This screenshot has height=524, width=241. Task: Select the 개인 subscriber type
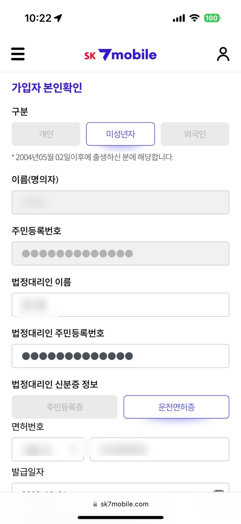click(x=46, y=134)
